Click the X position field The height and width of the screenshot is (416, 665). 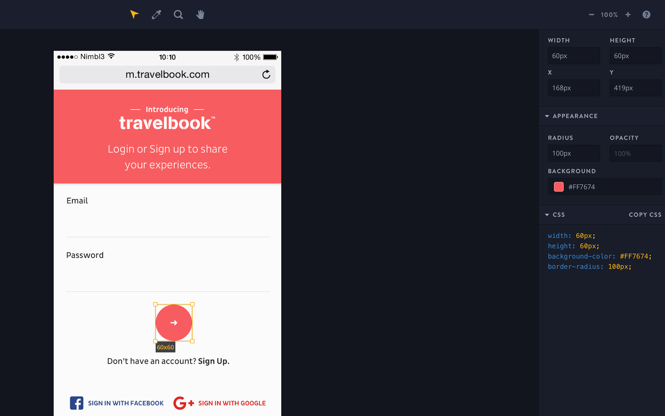[574, 88]
